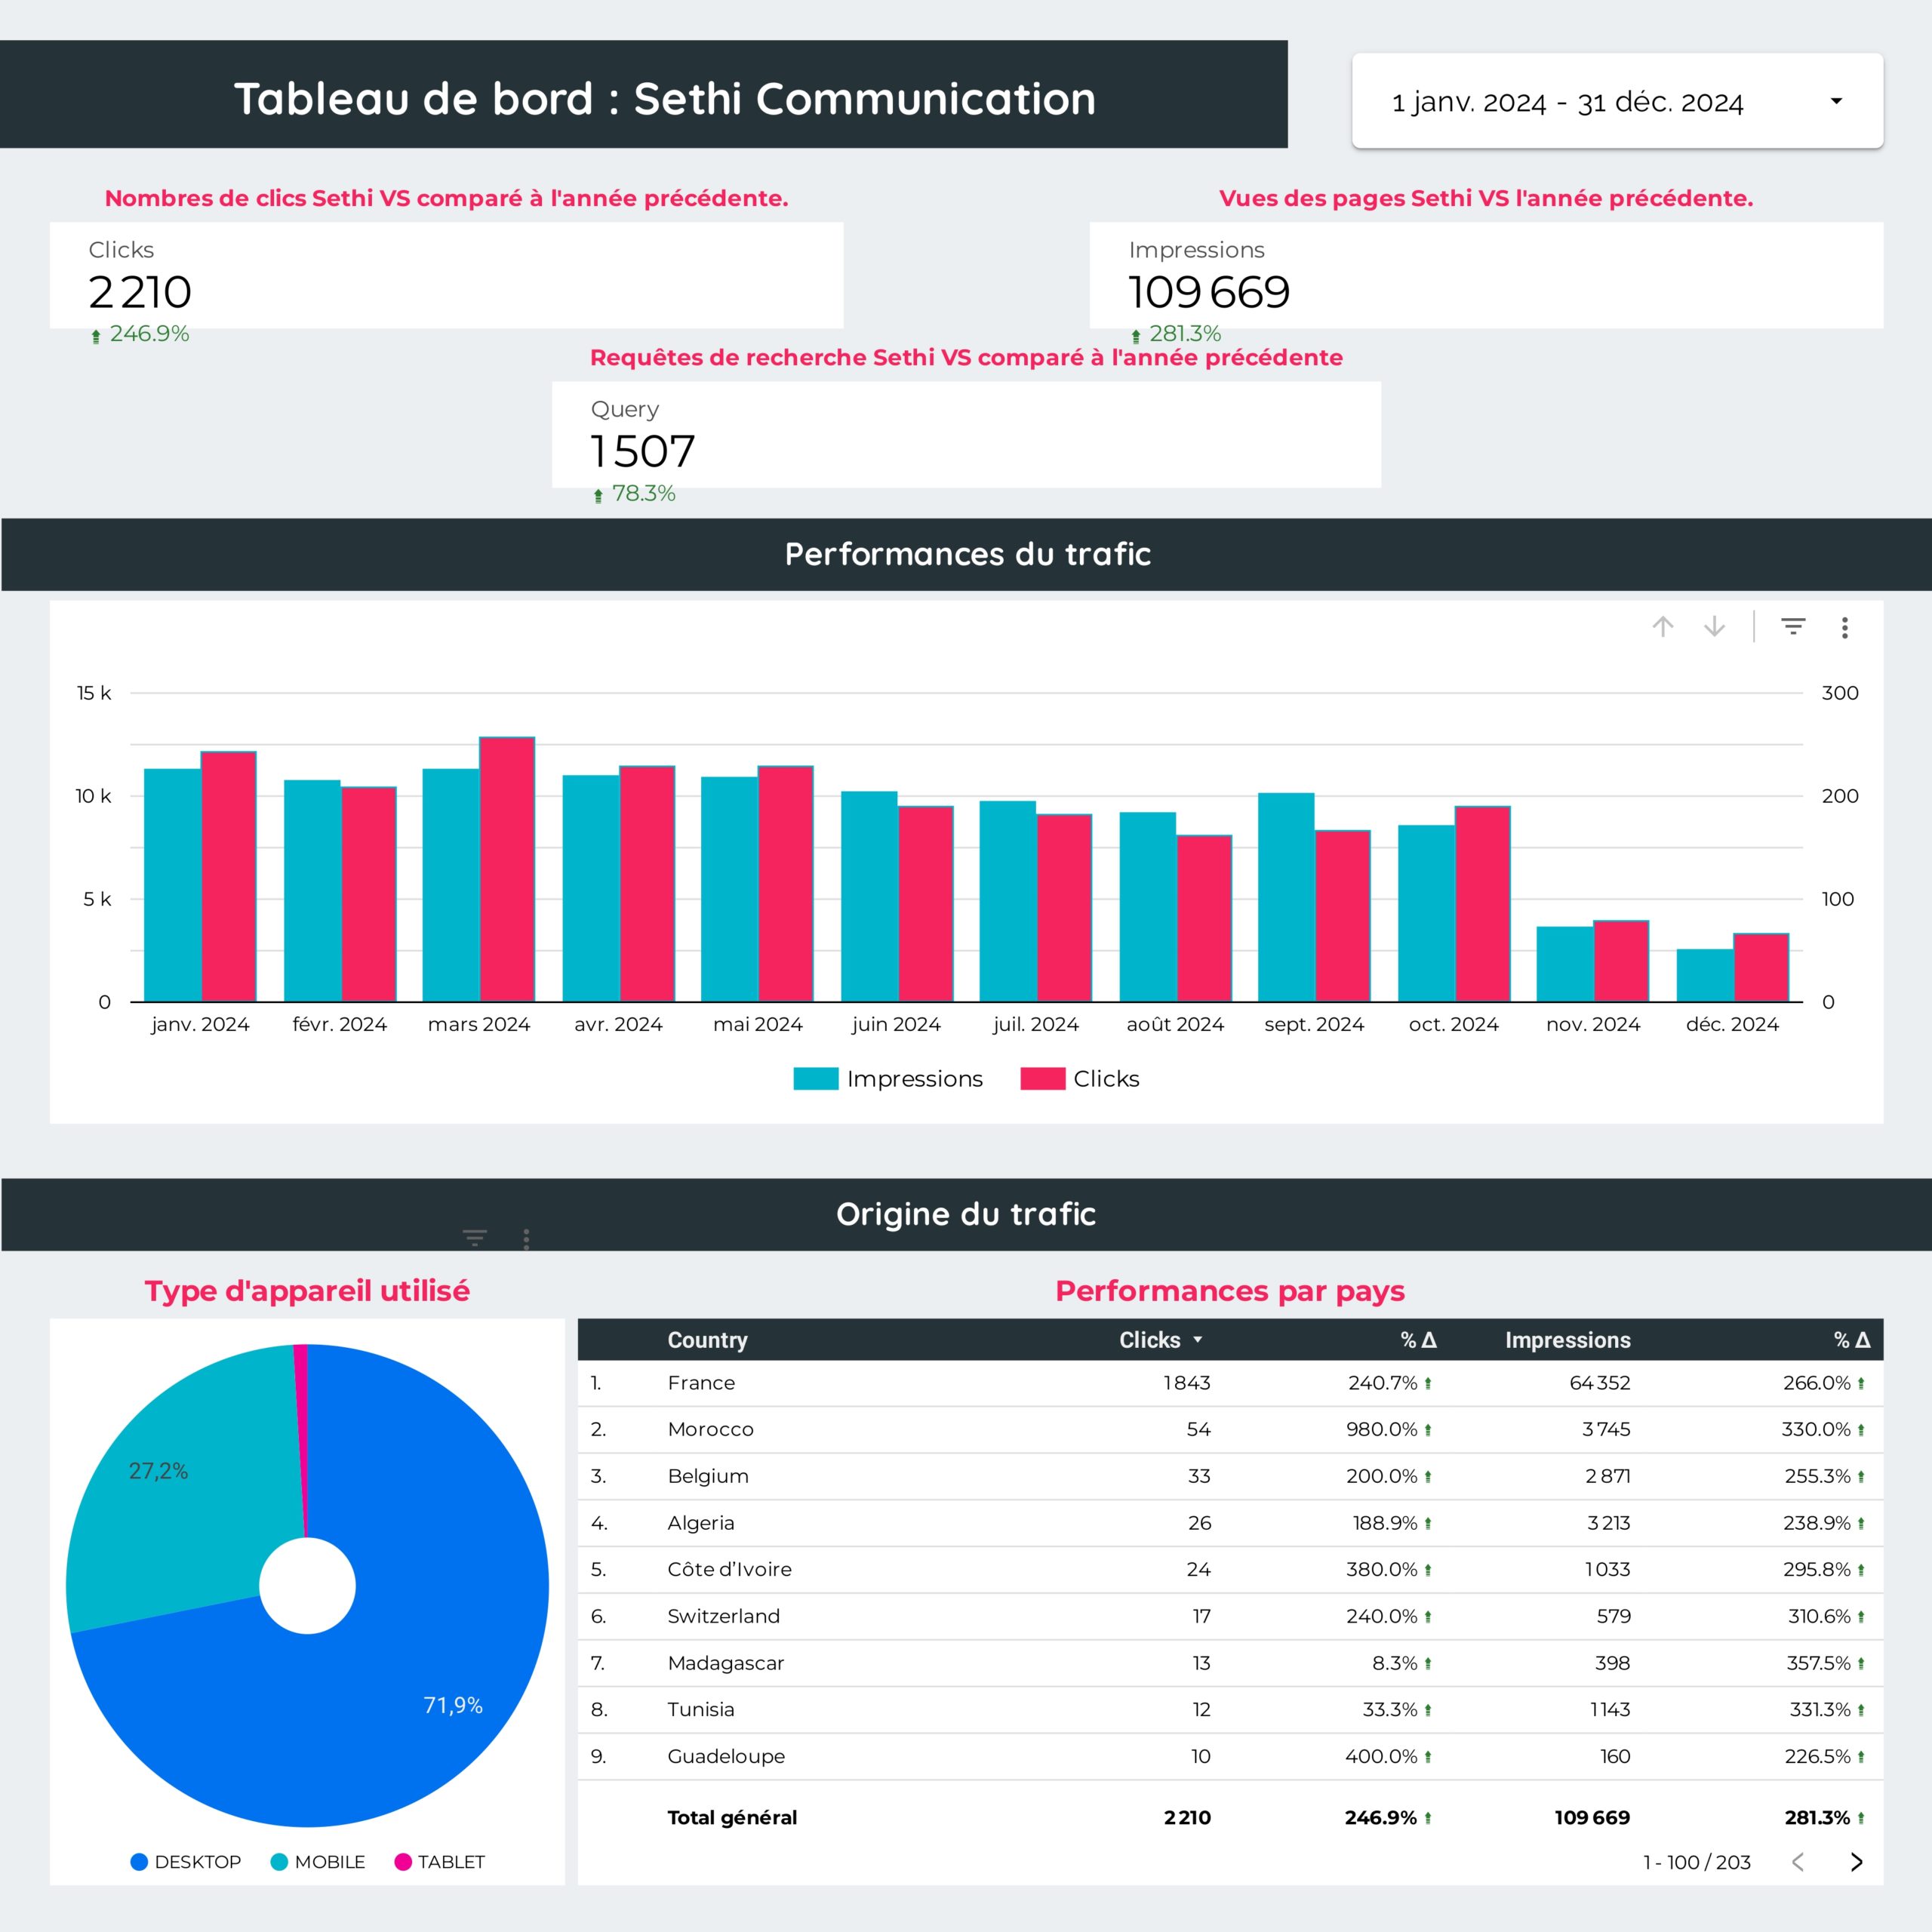Screen dimensions: 1932x1932
Task: Toggle Clicks legend swatch in bar chart
Action: pyautogui.click(x=1042, y=1079)
